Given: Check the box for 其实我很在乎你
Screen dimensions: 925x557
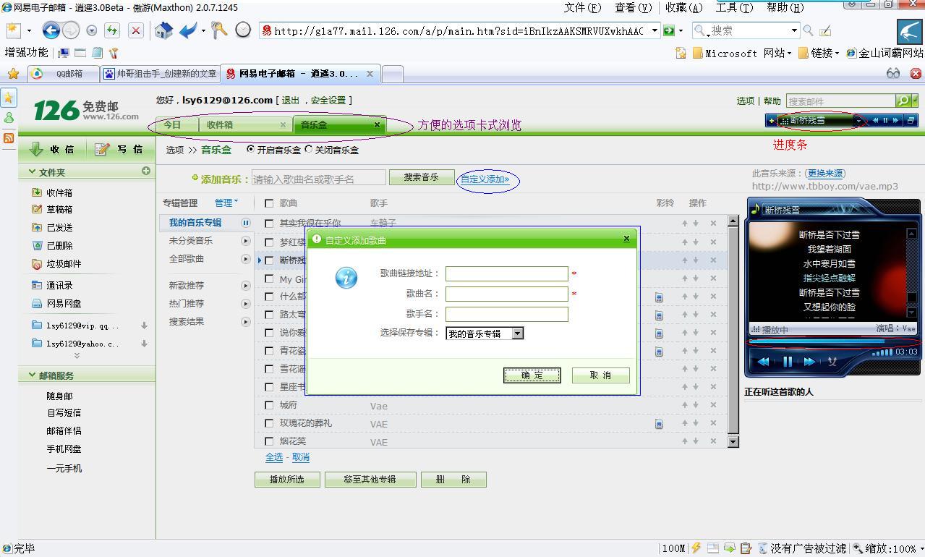Looking at the screenshot, I should [269, 224].
